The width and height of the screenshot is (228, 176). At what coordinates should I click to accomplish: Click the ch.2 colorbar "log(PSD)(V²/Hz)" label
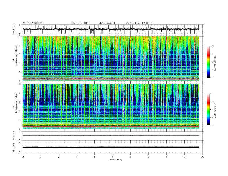(x=215, y=111)
